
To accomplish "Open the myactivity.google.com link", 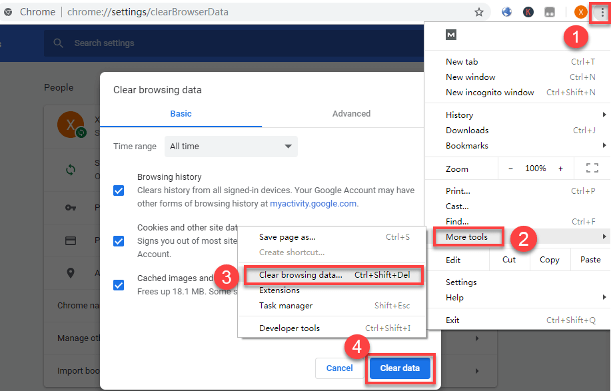I will click(313, 204).
